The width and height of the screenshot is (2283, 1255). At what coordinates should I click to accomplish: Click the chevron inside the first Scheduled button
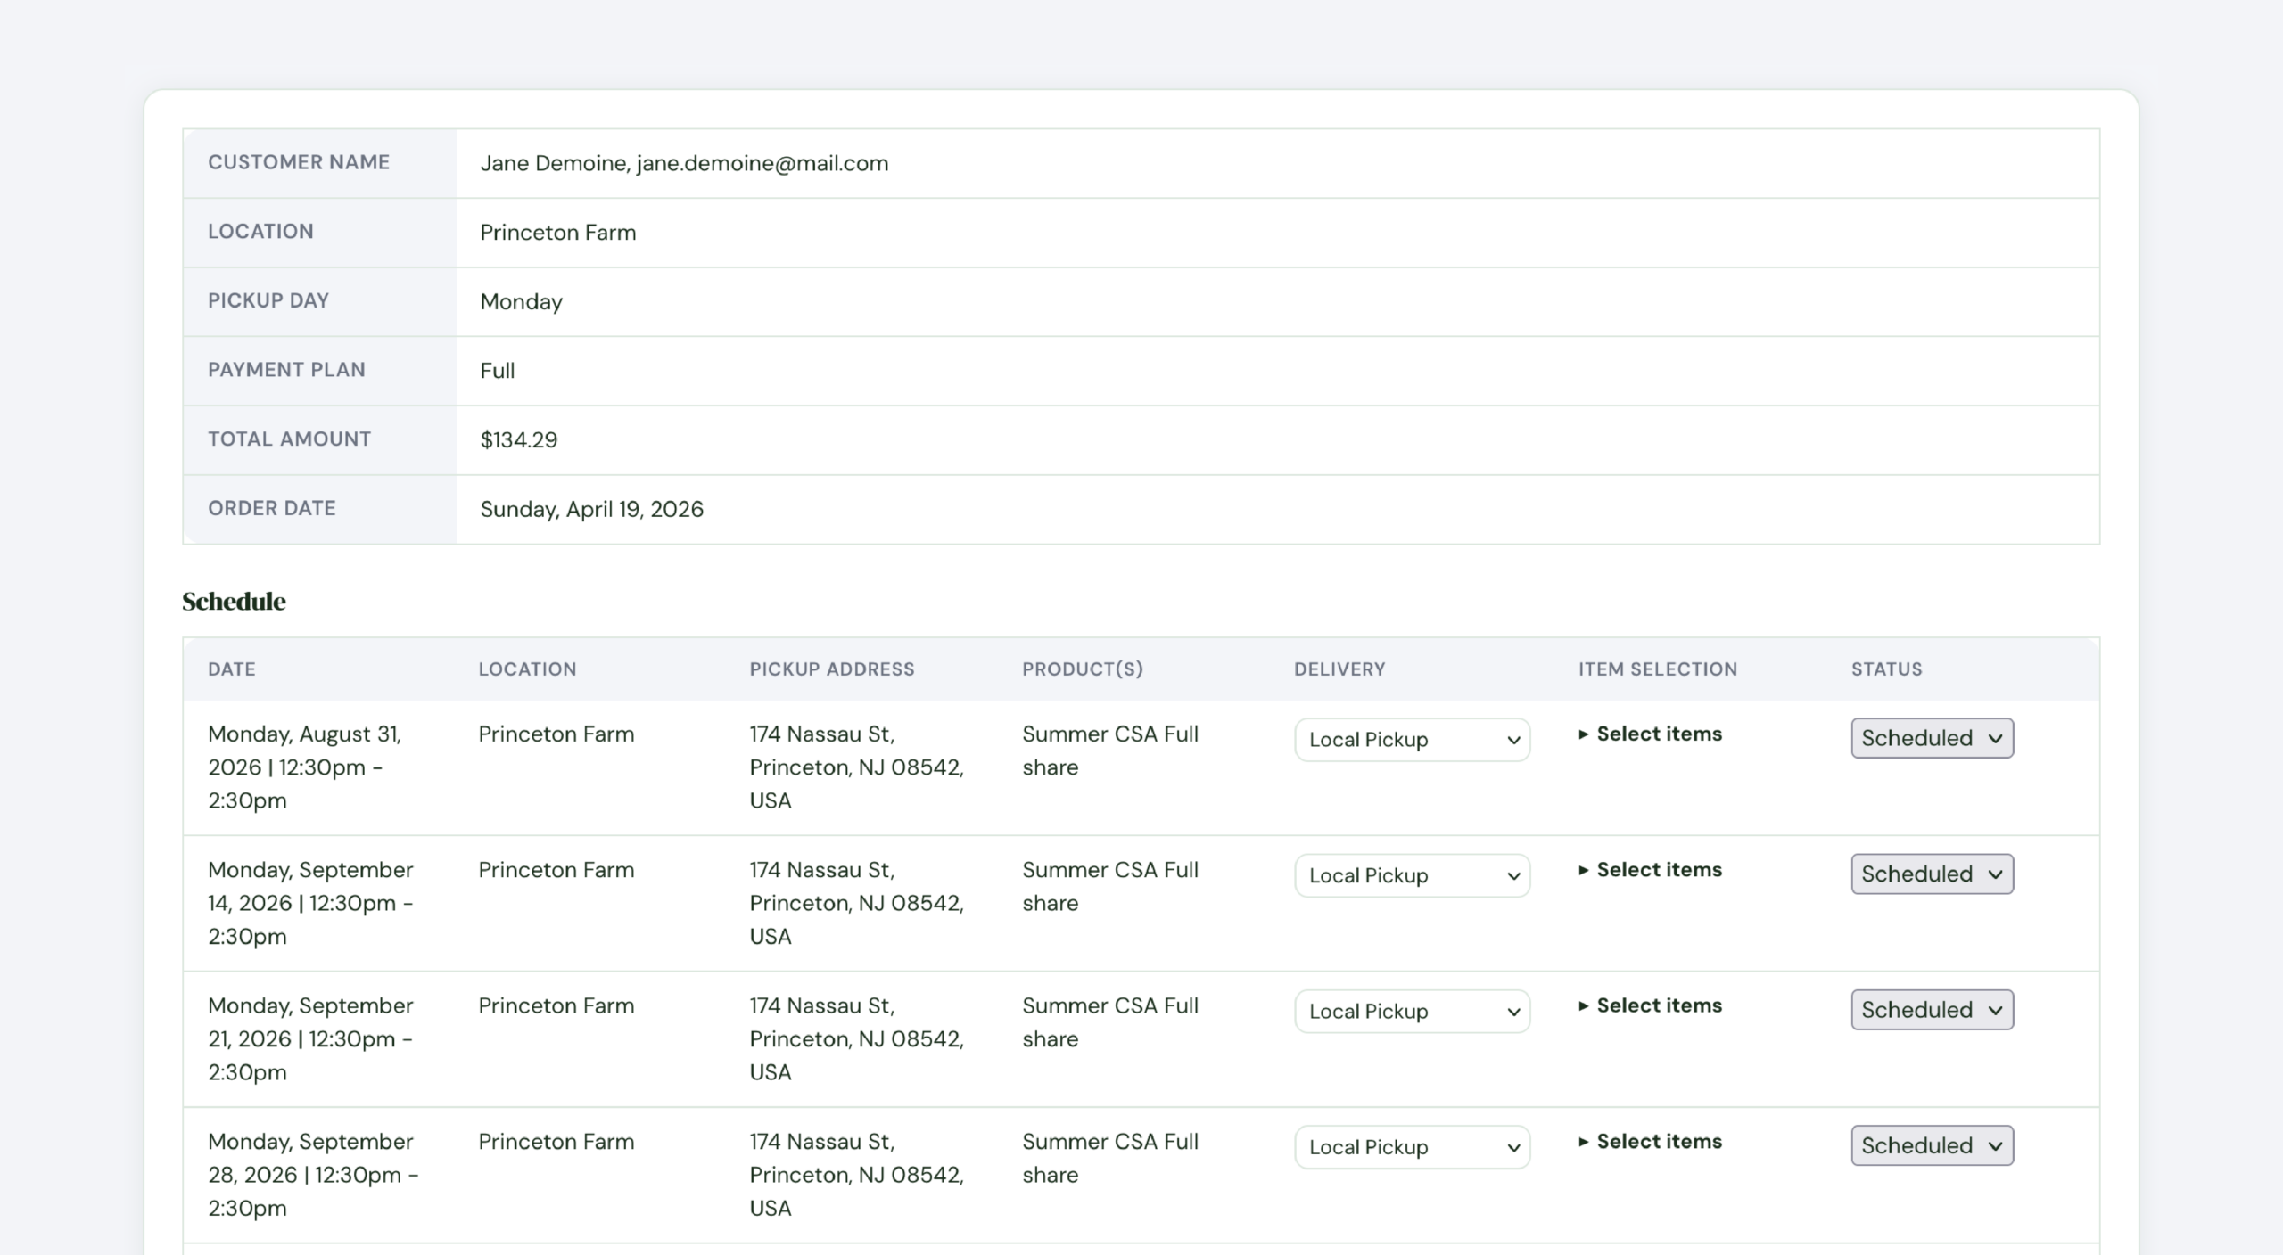pos(1996,738)
